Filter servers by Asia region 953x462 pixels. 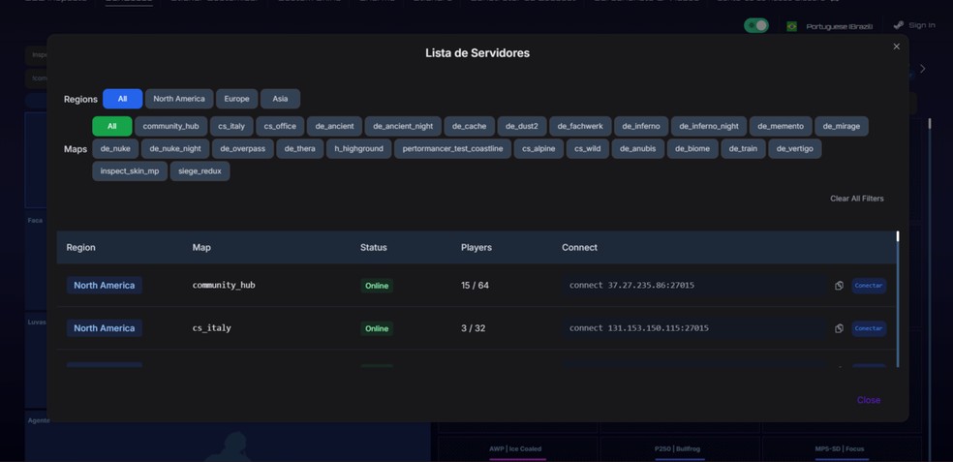pos(280,99)
